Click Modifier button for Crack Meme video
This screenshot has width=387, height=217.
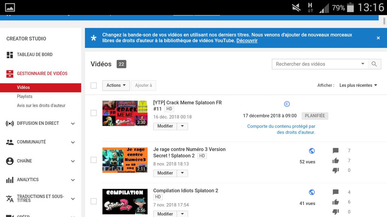[165, 126]
